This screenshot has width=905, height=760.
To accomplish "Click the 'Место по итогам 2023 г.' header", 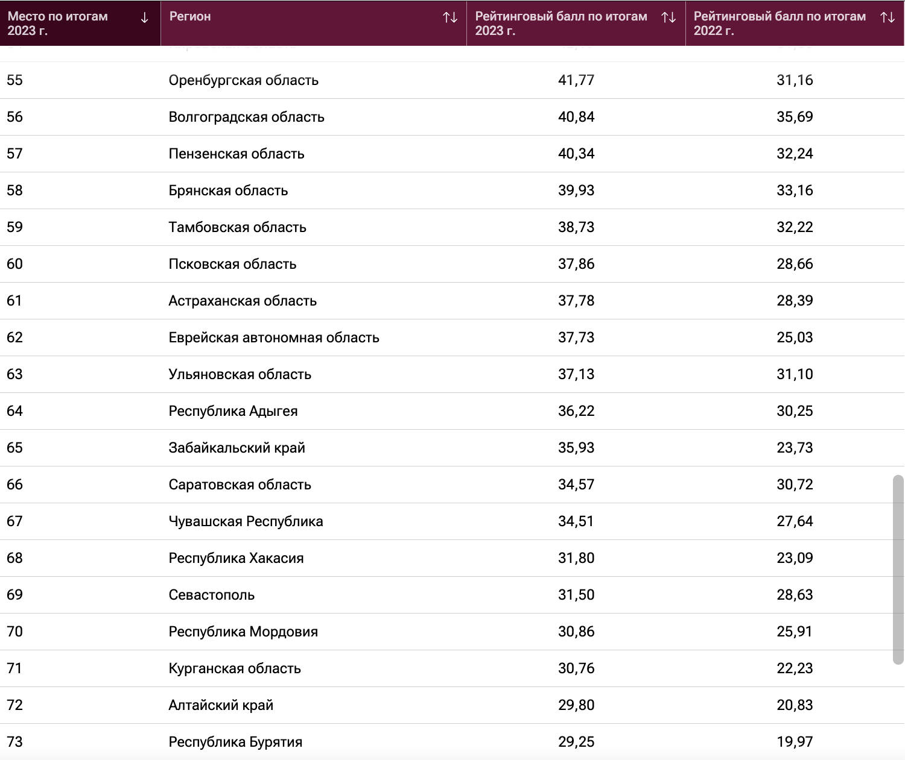I will (58, 24).
